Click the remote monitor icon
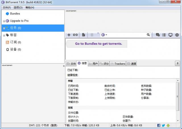Screen dimensions: 182x129 [x=170, y=35]
